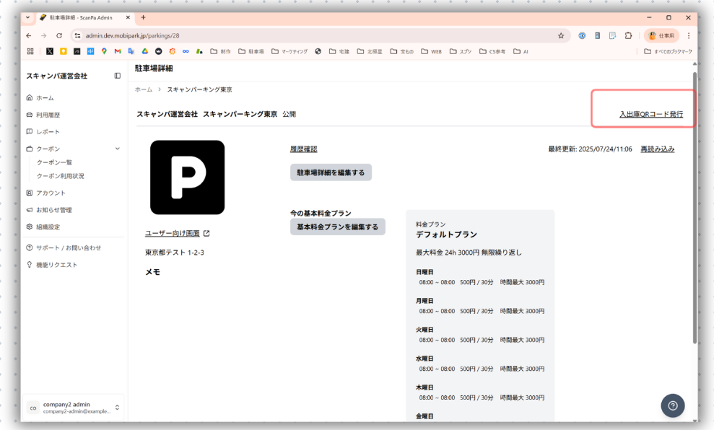
Task: Open the X (Twitter) bookmark icon
Action: 50,51
